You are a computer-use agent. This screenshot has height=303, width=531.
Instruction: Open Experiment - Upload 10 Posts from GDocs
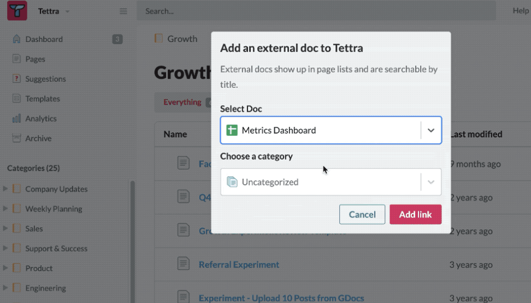[281, 298]
